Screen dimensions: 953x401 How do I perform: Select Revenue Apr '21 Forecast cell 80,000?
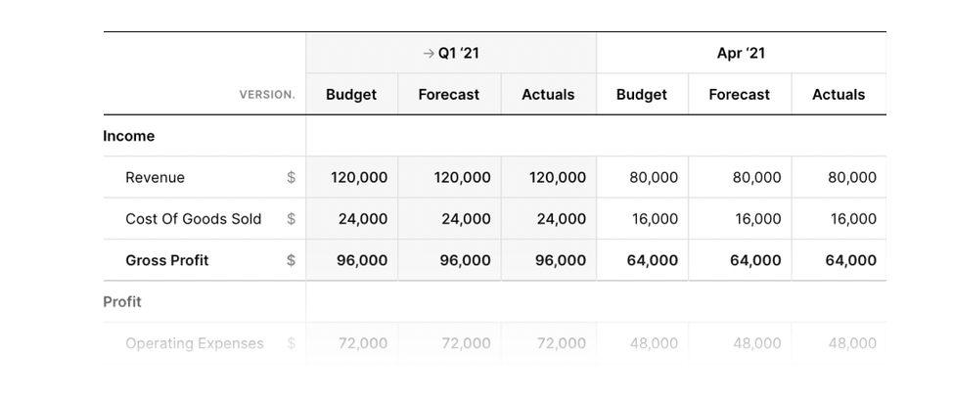(x=740, y=177)
